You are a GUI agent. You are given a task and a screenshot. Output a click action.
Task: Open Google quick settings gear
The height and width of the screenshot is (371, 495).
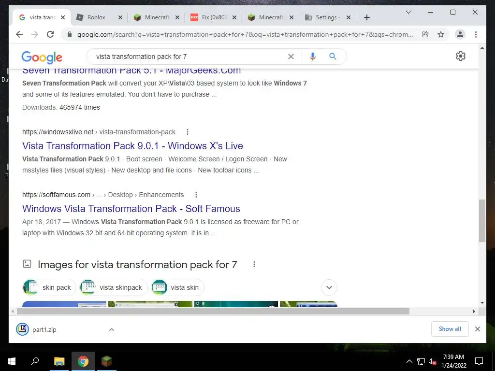pos(461,56)
